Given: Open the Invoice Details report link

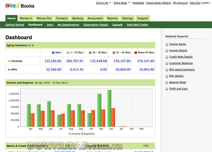Looking at the screenshot, I should [178, 51].
